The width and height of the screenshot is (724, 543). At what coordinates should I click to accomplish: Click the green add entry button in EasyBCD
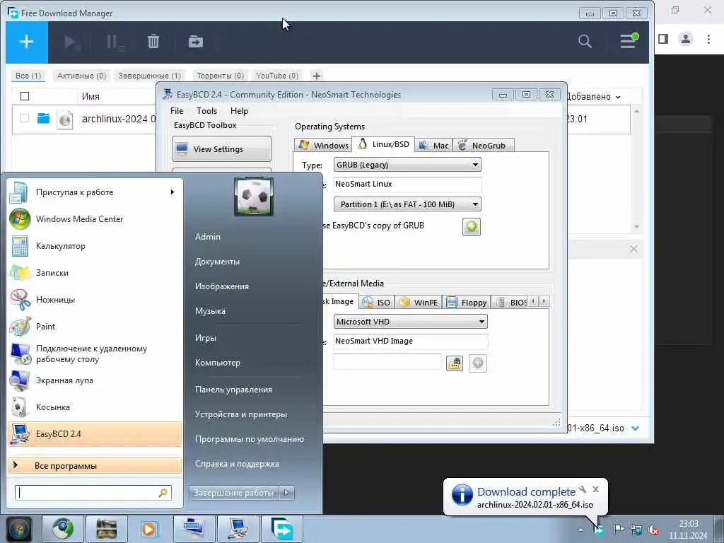(x=472, y=227)
